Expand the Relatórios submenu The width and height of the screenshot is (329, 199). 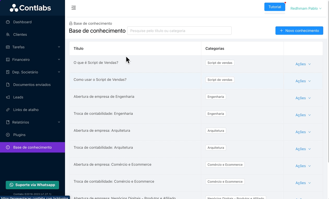(32, 122)
